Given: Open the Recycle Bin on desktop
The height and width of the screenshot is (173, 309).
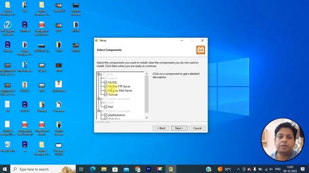Looking at the screenshot, I should [x=8, y=147].
